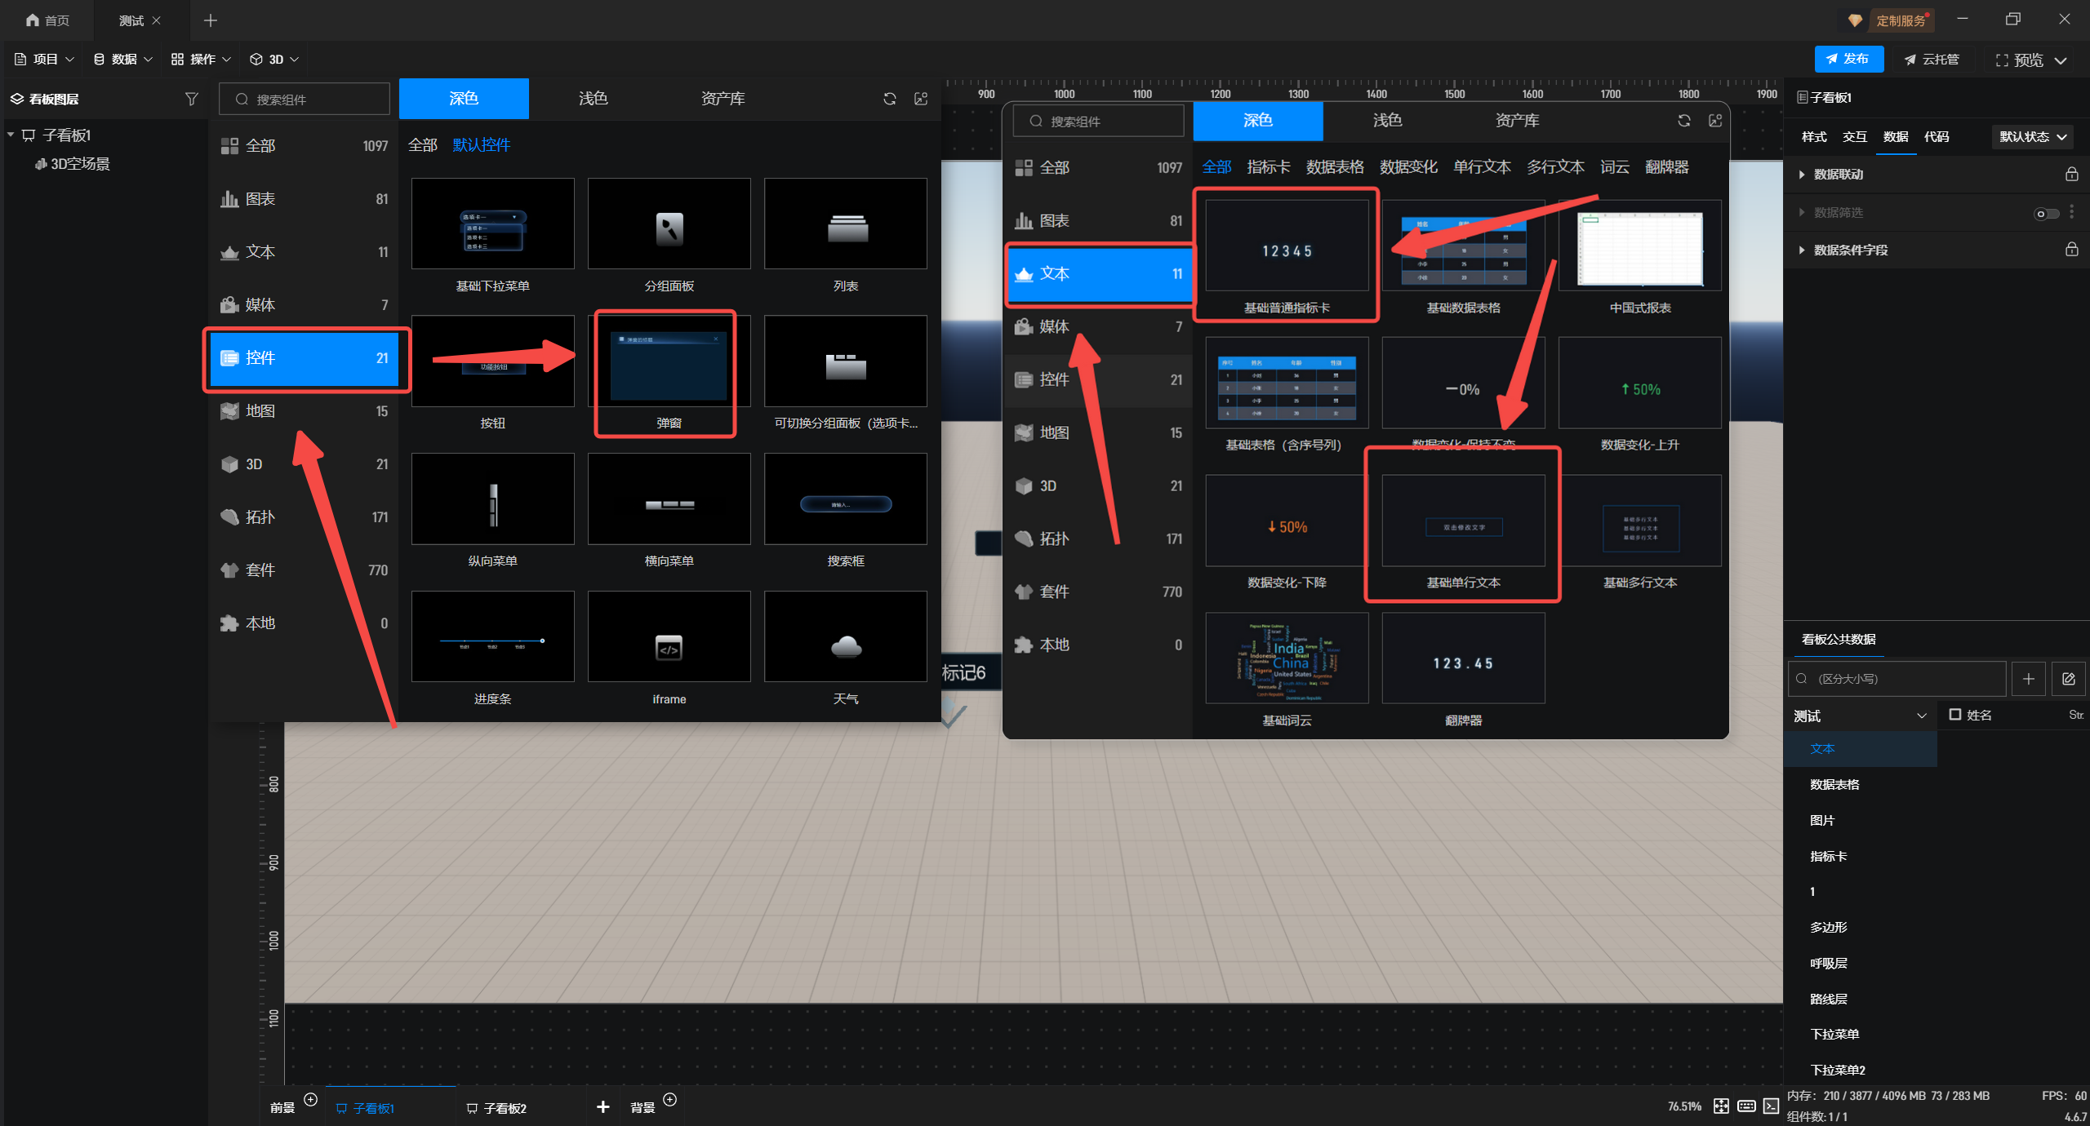Click the 发布 publish button

1848,59
